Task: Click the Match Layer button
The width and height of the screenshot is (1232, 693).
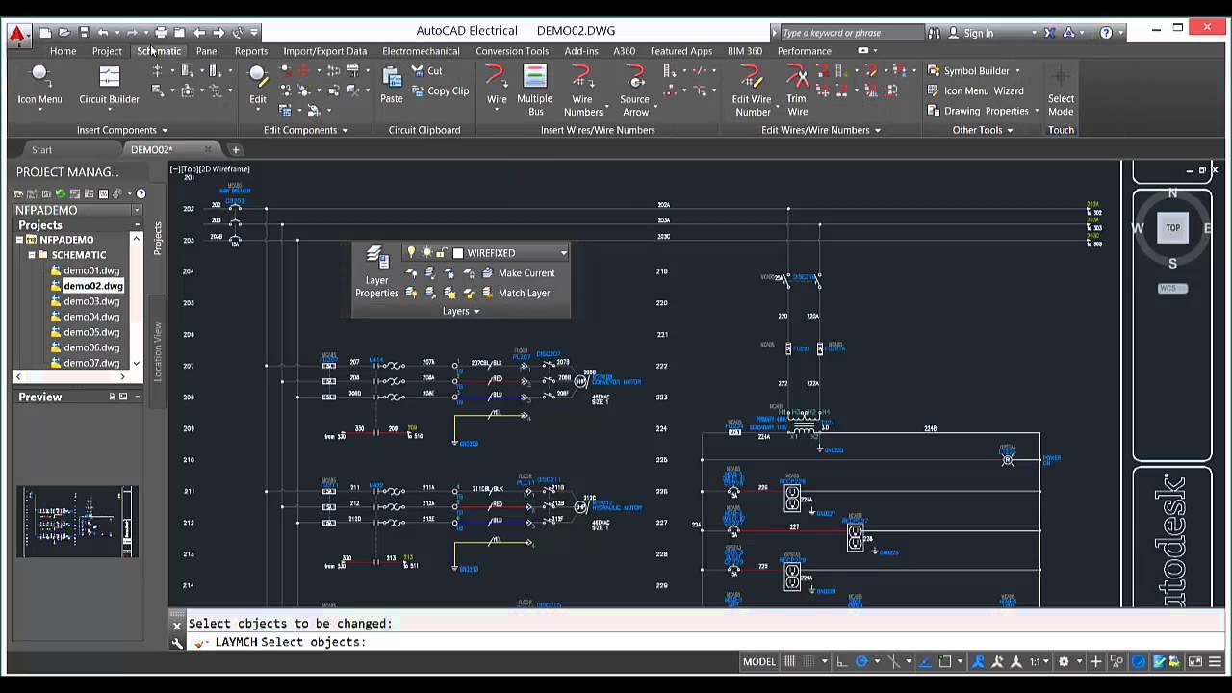Action: (515, 293)
